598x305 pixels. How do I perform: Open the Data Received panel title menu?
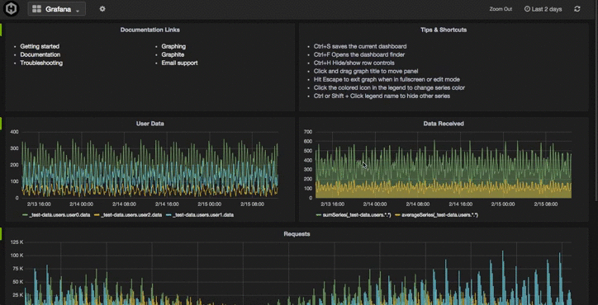point(444,124)
